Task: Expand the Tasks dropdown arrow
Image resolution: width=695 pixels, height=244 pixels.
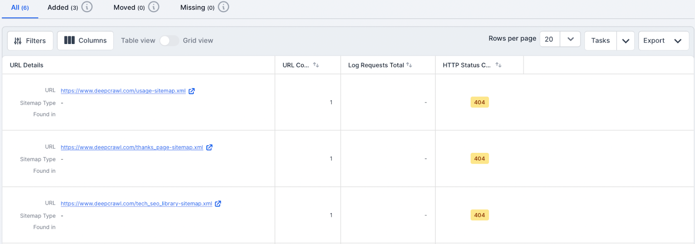Action: 625,41
